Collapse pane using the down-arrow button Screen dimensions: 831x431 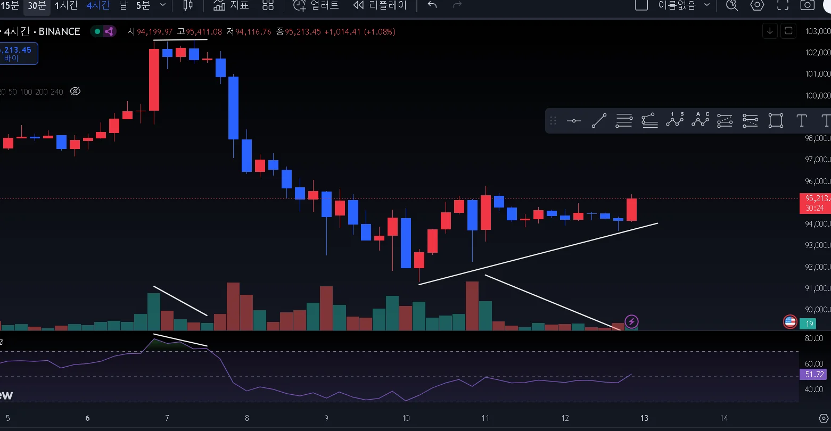click(770, 31)
